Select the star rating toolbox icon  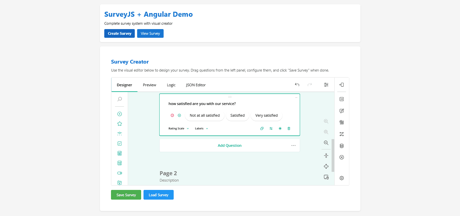pyautogui.click(x=120, y=124)
